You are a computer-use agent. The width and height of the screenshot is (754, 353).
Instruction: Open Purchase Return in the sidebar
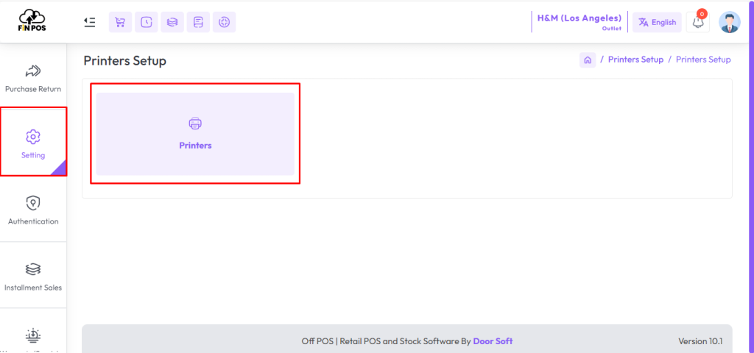pos(33,79)
